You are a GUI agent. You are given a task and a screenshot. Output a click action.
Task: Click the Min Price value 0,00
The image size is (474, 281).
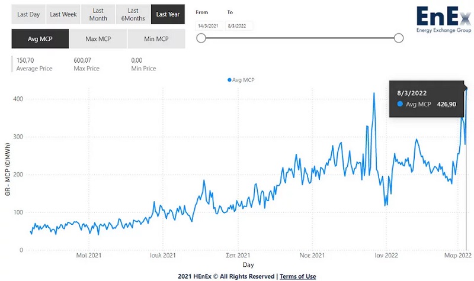[137, 60]
